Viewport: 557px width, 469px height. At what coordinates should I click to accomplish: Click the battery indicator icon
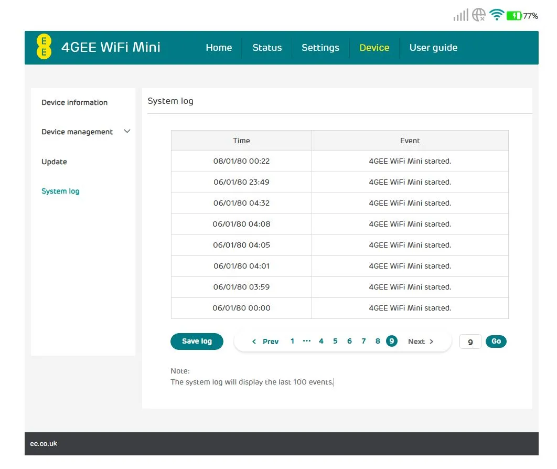tap(515, 15)
